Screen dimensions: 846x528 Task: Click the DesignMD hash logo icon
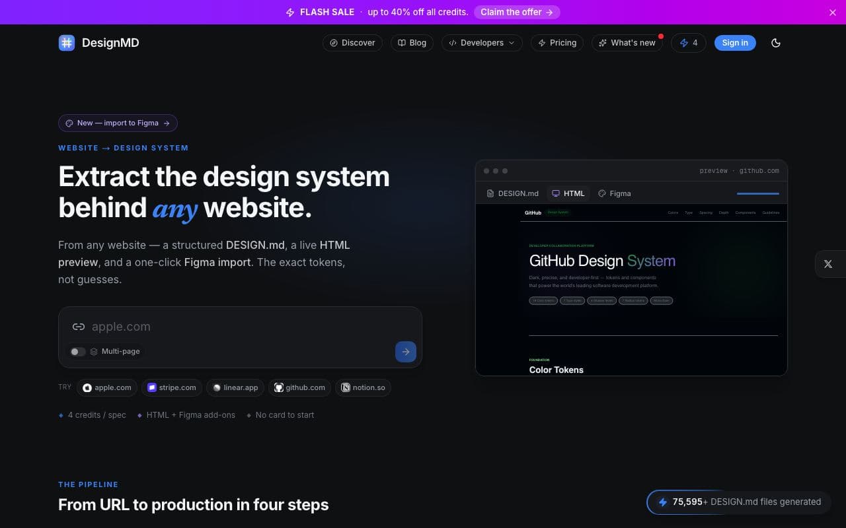tap(67, 43)
